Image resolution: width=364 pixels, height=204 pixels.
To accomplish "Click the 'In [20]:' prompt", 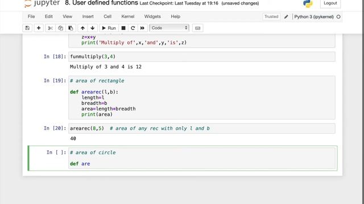I will coord(55,128).
